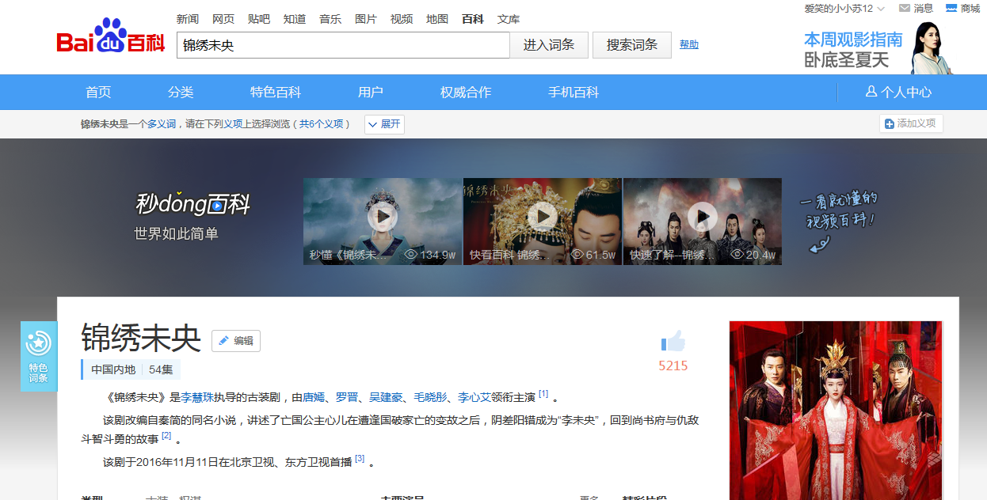The width and height of the screenshot is (987, 500).
Task: Click the 个人中心 user icon
Action: [x=871, y=92]
